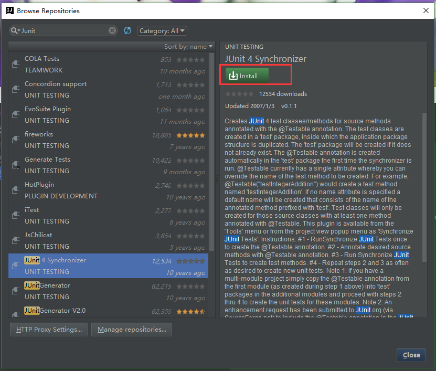Select the HotPlugin entry
This screenshot has height=371, width=436.
point(109,190)
